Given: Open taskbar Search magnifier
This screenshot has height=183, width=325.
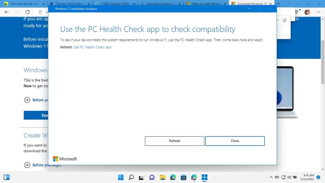Looking at the screenshot, I should point(131,177).
